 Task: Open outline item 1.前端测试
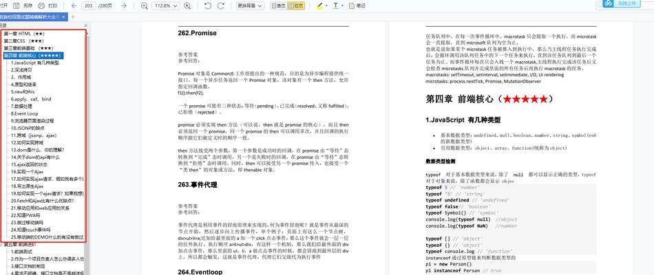point(21,252)
